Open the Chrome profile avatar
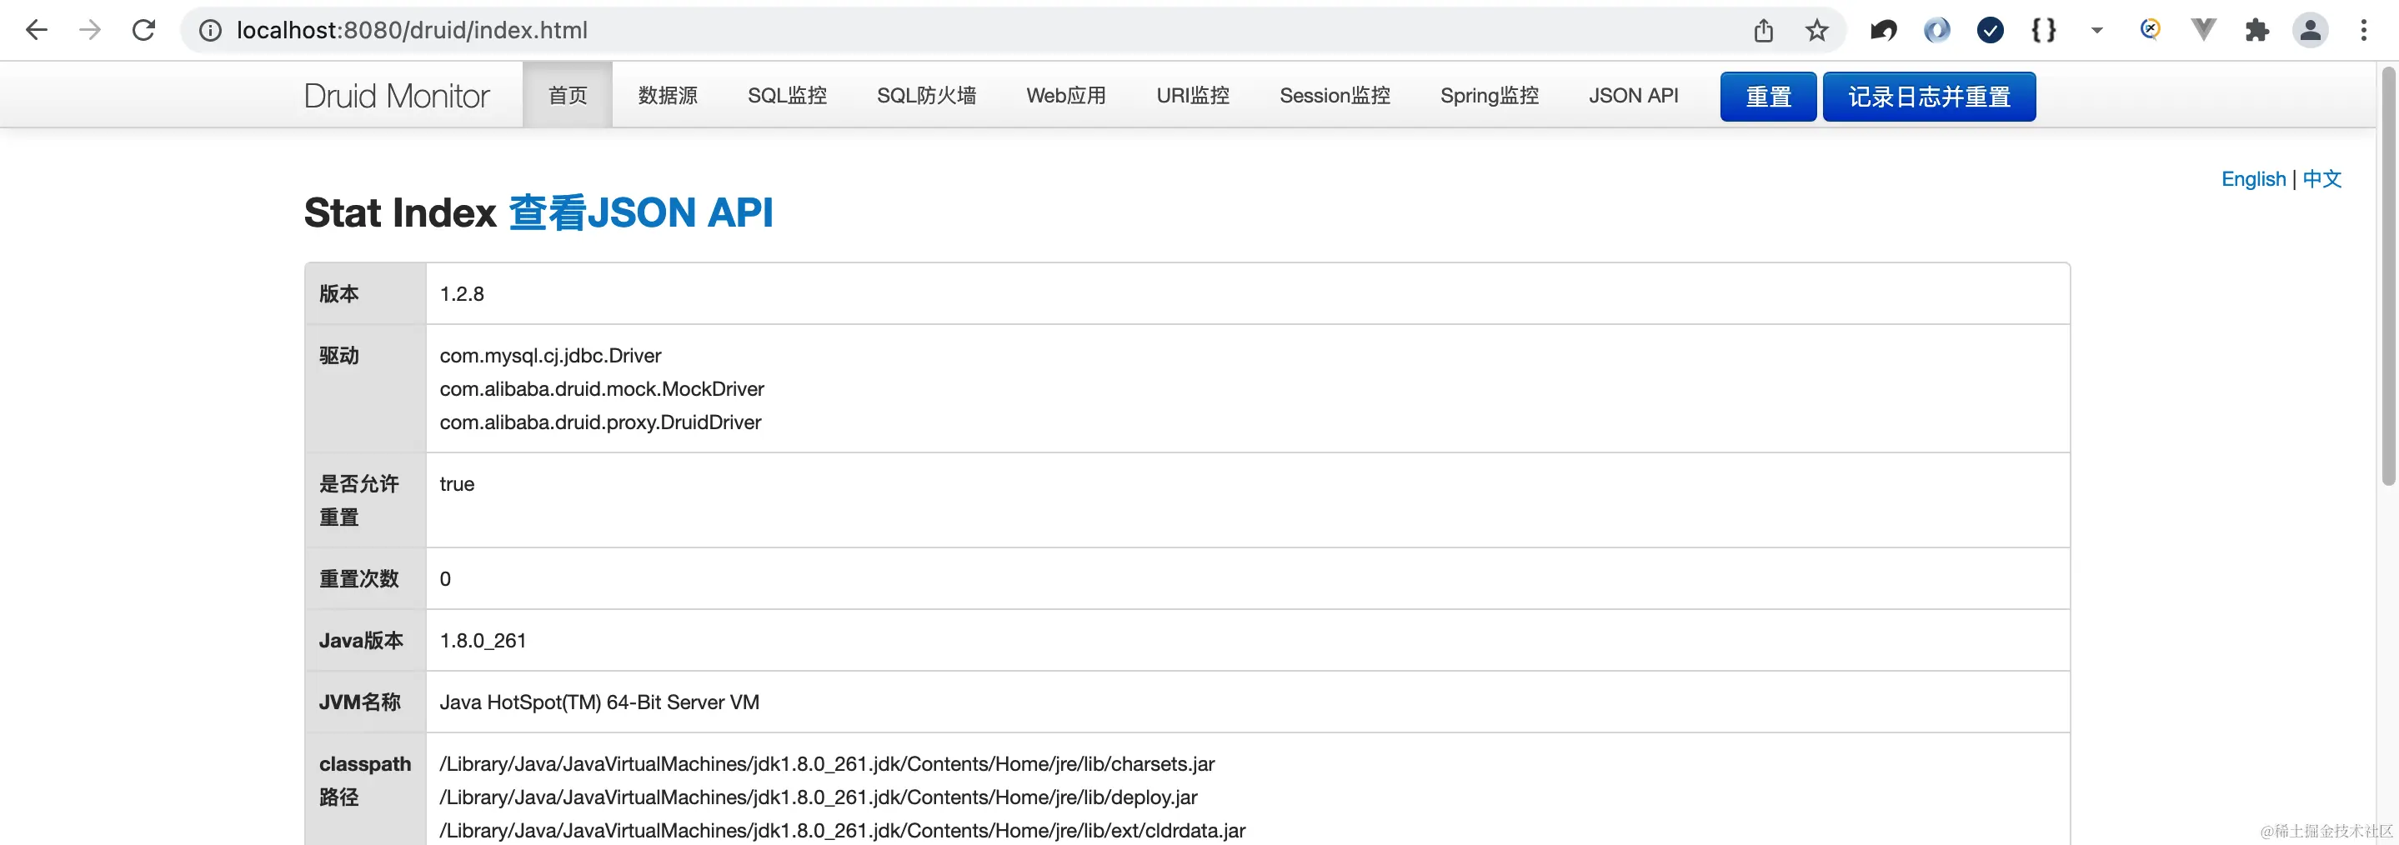This screenshot has height=845, width=2399. click(2311, 31)
